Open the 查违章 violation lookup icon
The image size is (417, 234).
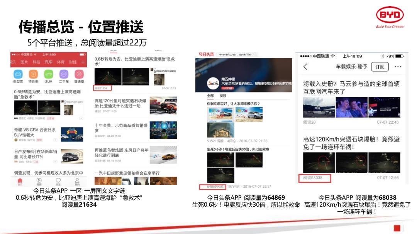pos(79,74)
